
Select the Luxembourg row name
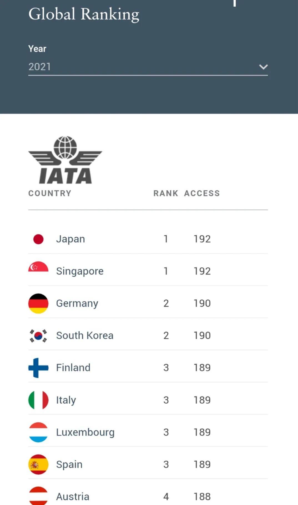[x=85, y=432]
